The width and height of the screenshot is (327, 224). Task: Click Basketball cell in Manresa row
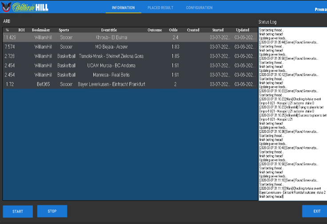pyautogui.click(x=67, y=75)
